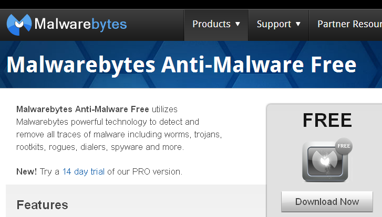Click bold Malwarebytes Anti-Malware Free paragraph text
The image size is (382, 217).
pos(82,110)
